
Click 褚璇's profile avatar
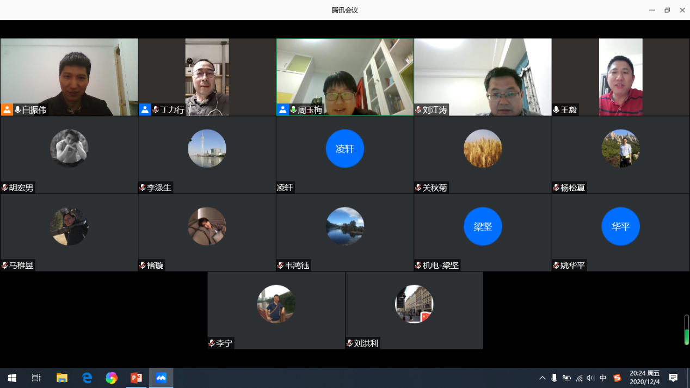[207, 226]
